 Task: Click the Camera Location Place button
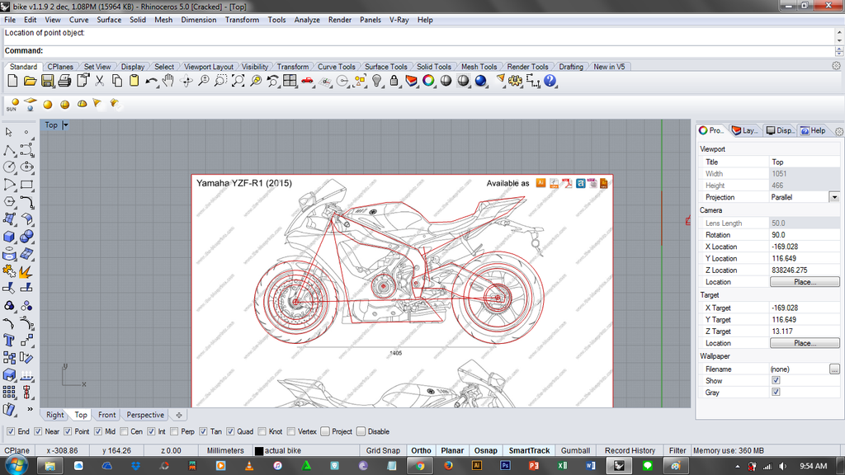click(x=805, y=282)
